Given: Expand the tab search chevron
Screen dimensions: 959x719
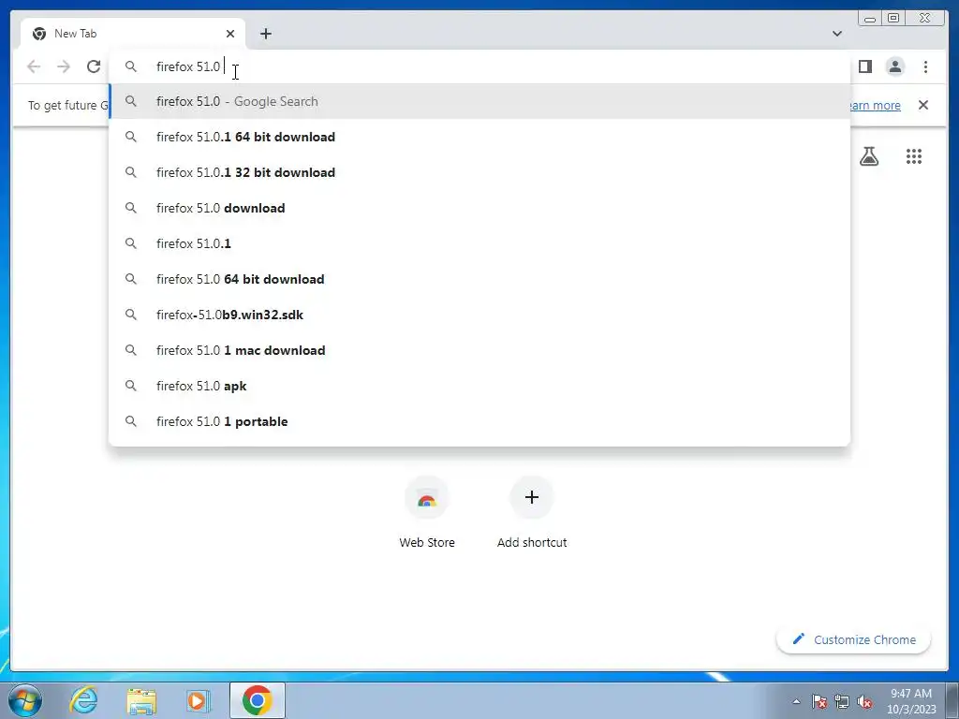Looking at the screenshot, I should coord(836,34).
